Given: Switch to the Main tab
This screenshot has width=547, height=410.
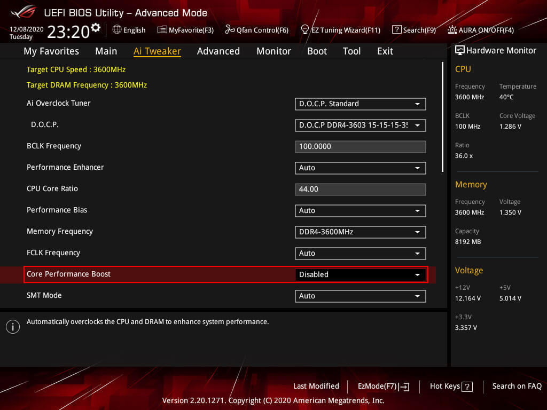Looking at the screenshot, I should [106, 51].
